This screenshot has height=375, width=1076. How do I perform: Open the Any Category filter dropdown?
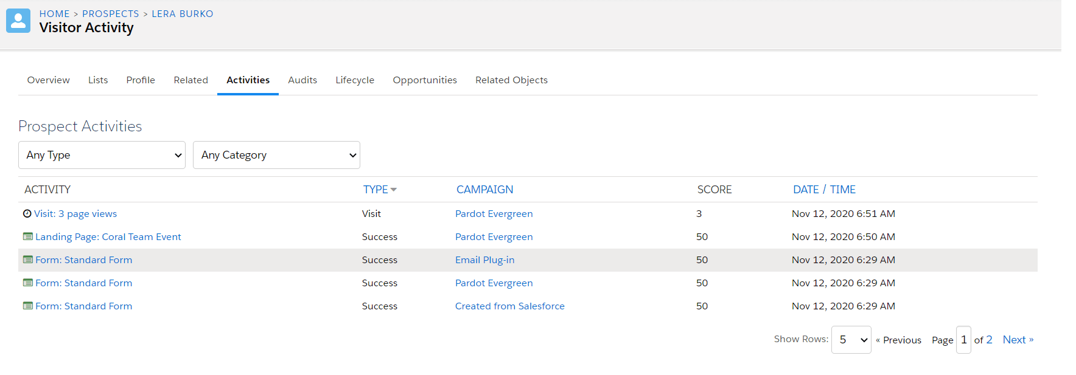click(x=276, y=155)
